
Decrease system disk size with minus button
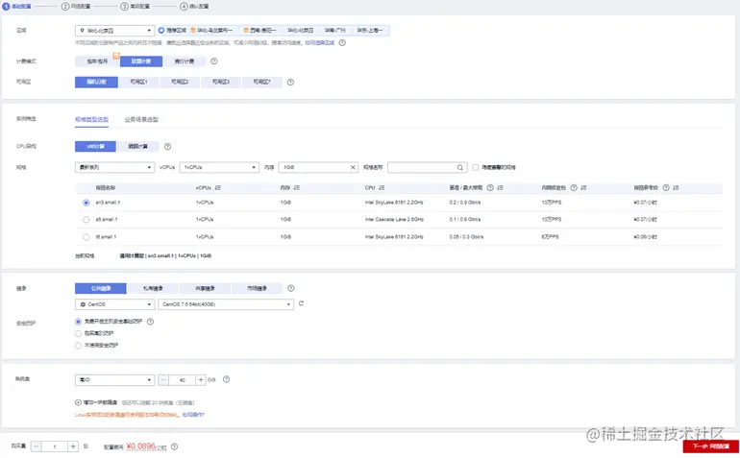point(163,379)
